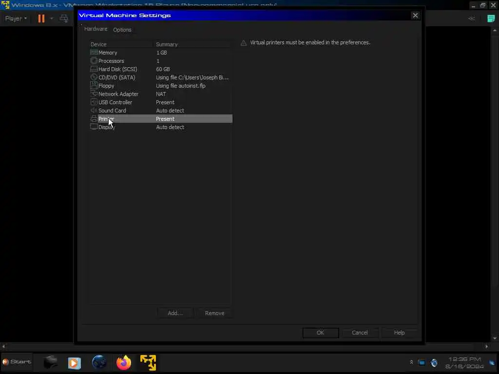The width and height of the screenshot is (499, 374).
Task: Click the horizontal scrollbar right arrow
Action: coord(487,346)
